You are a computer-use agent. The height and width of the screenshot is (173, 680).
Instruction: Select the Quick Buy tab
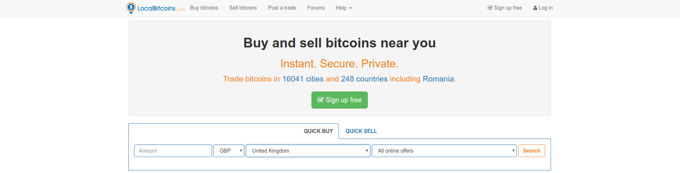click(318, 131)
